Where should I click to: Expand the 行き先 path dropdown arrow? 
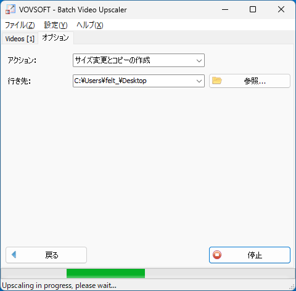pos(199,81)
